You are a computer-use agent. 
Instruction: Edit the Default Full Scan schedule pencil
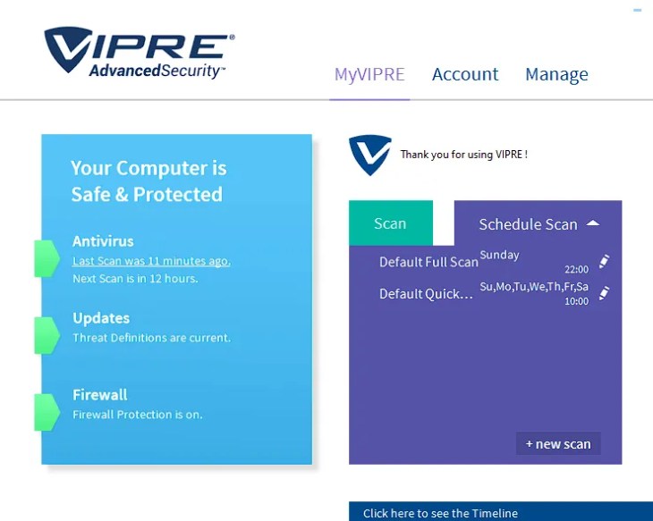(x=605, y=261)
